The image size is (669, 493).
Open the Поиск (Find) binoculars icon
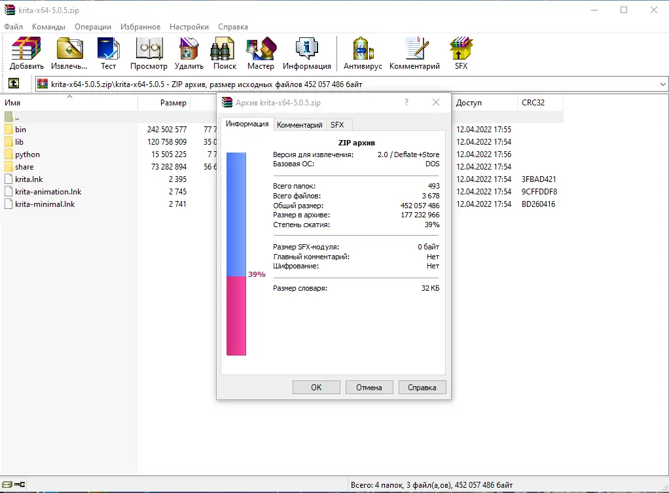click(x=223, y=48)
